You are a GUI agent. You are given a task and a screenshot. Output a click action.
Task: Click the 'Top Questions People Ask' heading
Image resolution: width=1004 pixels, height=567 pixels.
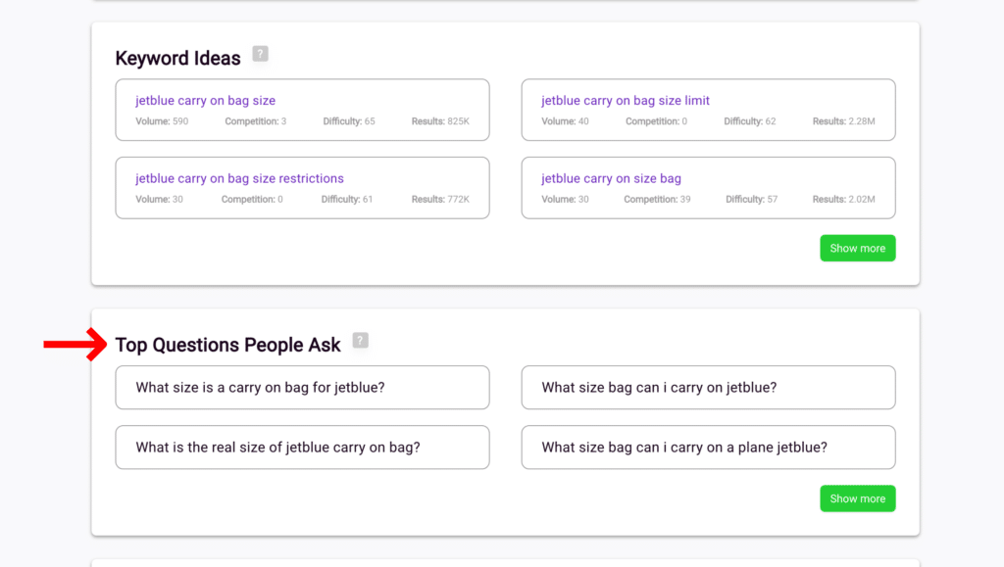pyautogui.click(x=227, y=345)
